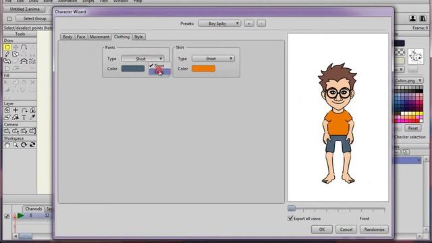The image size is (432, 243).
Task: Click the Randomize button
Action: point(374,230)
